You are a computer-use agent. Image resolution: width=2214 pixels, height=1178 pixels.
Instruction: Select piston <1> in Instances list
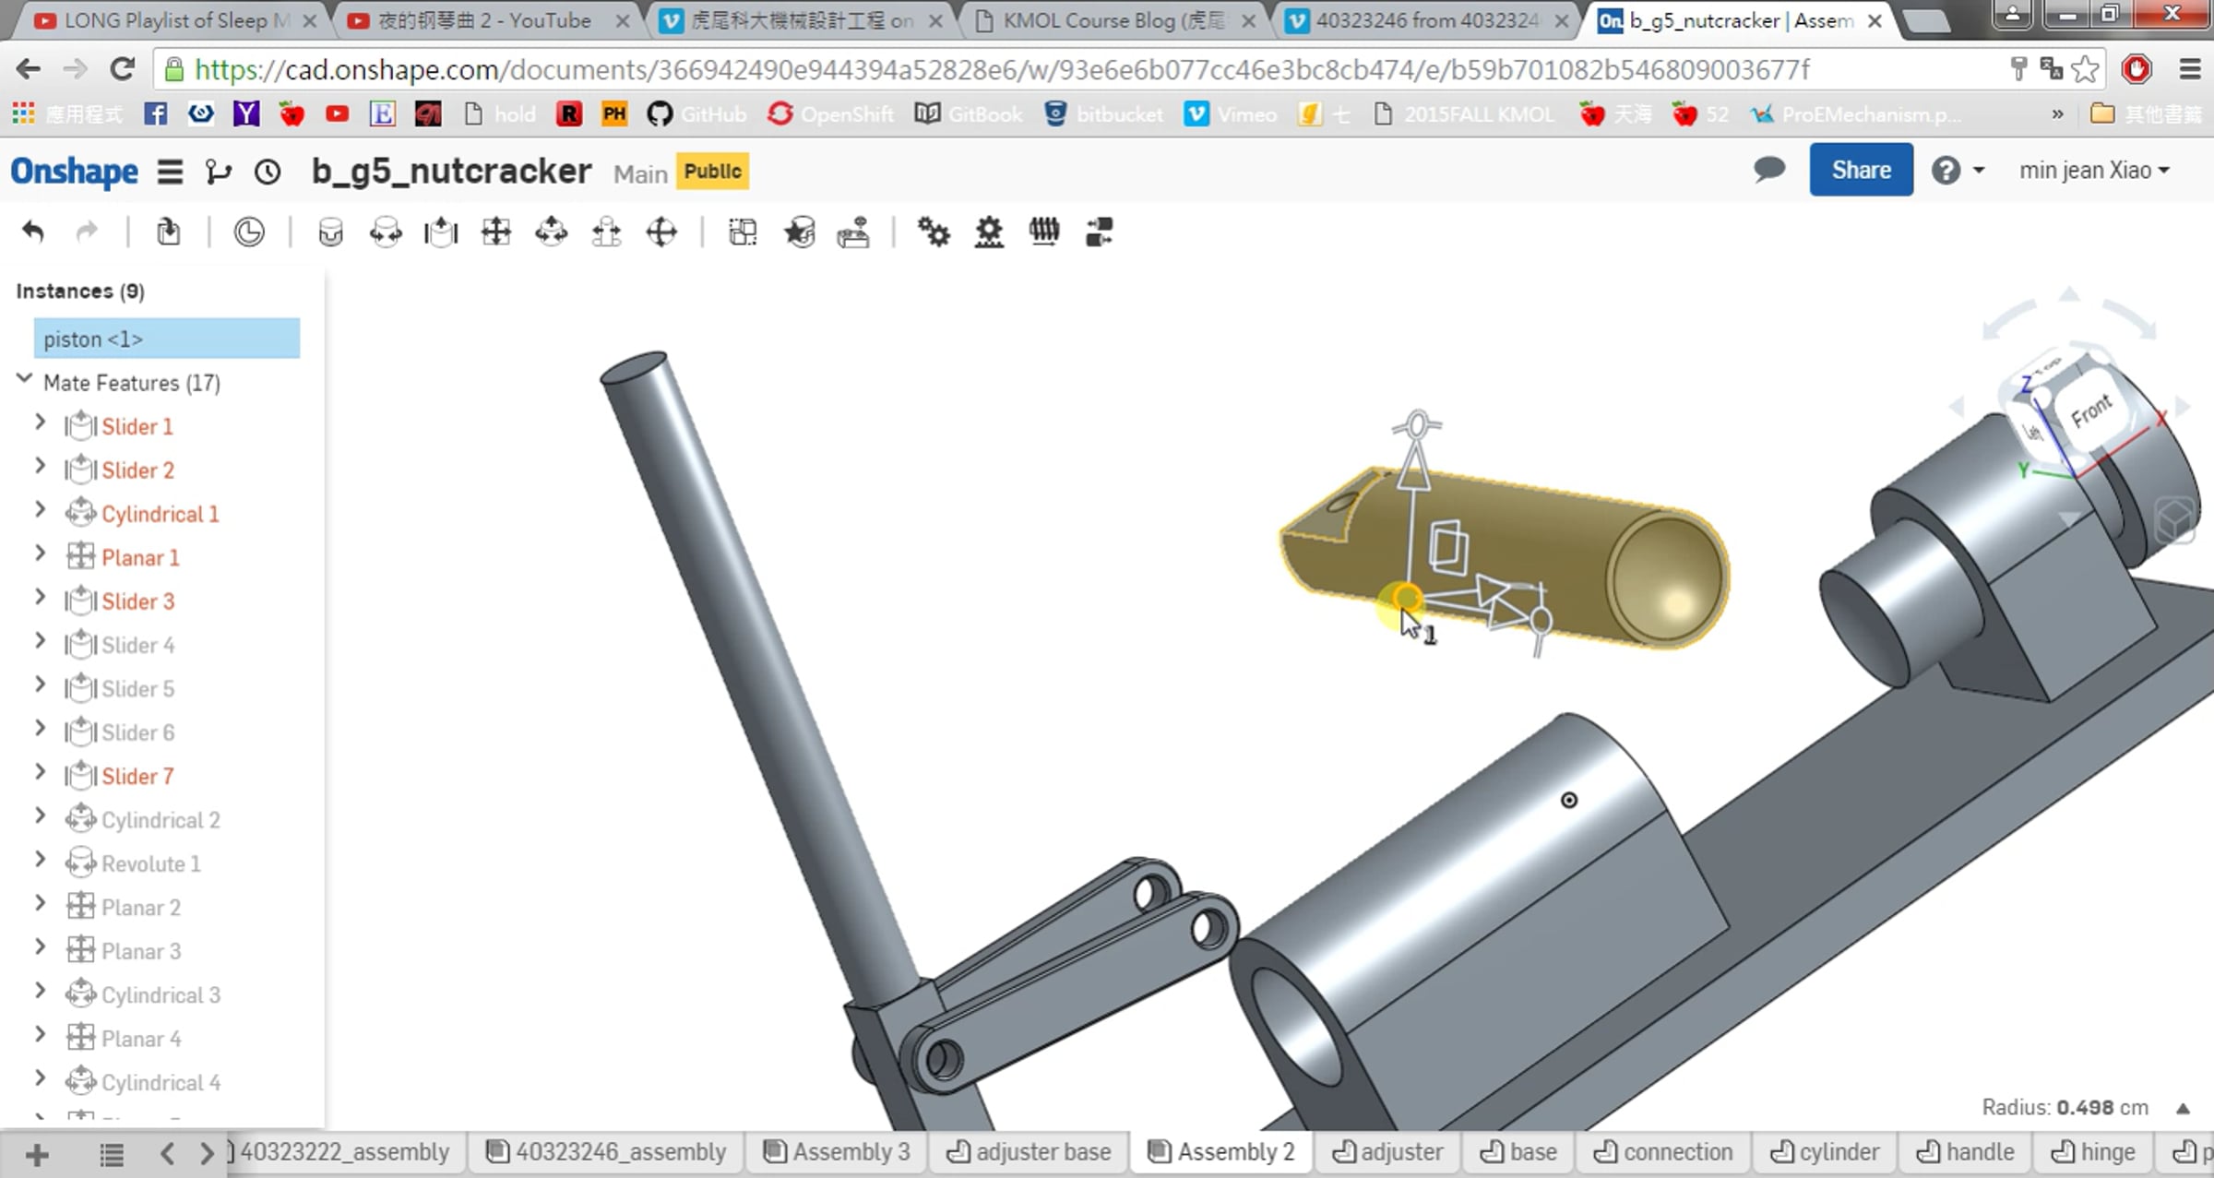pyautogui.click(x=167, y=339)
